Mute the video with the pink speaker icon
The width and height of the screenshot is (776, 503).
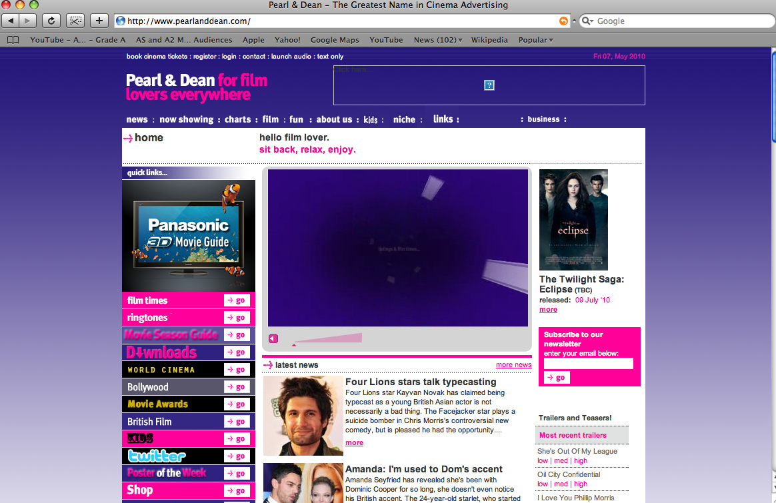tap(273, 338)
